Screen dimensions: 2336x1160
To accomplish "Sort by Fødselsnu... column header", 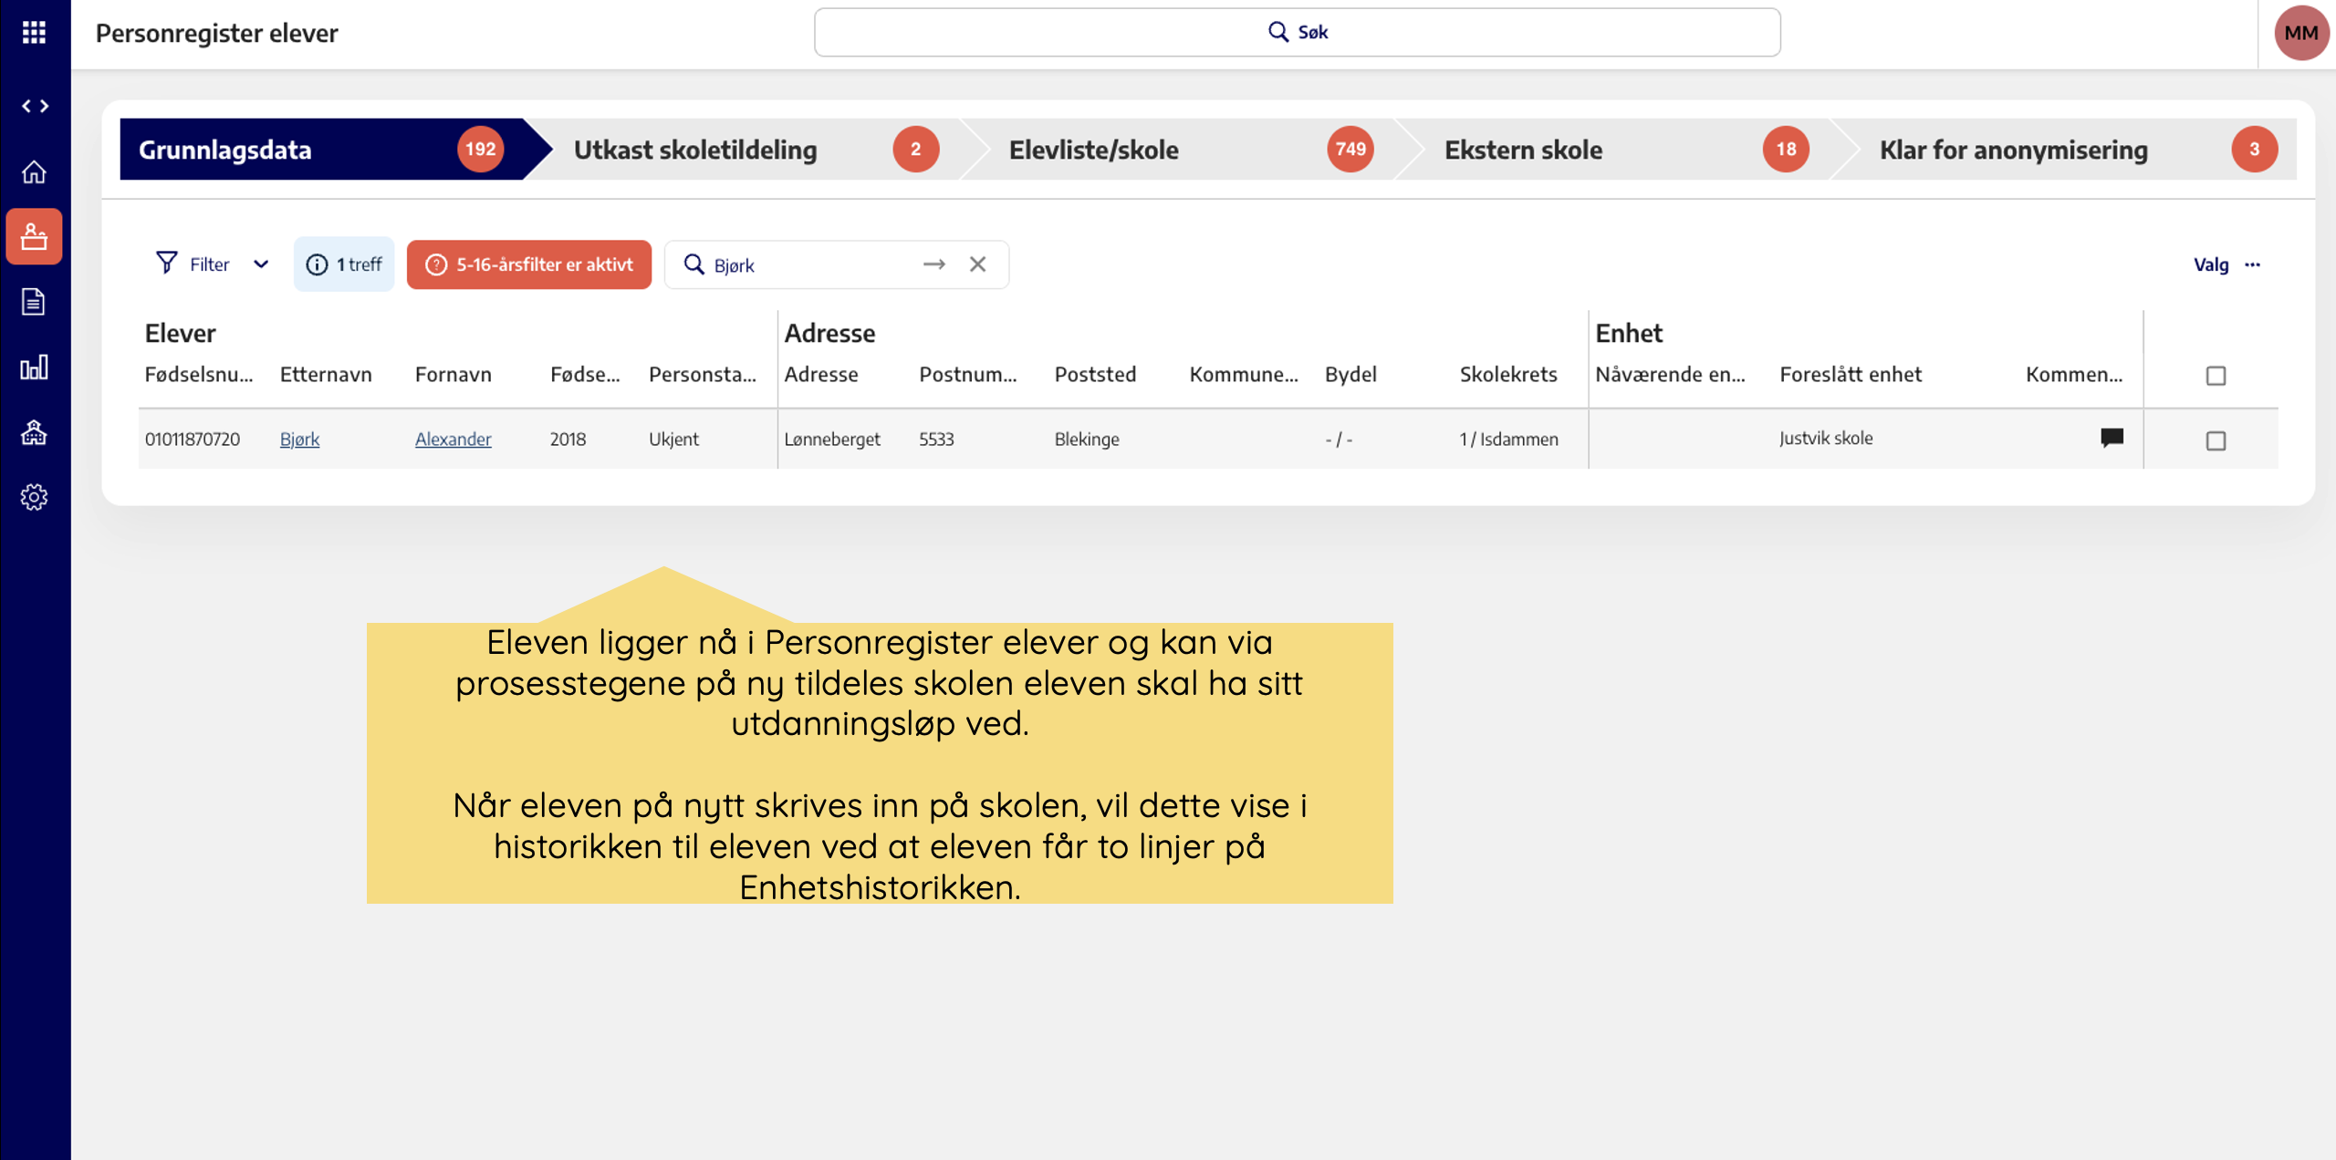I will pyautogui.click(x=199, y=374).
